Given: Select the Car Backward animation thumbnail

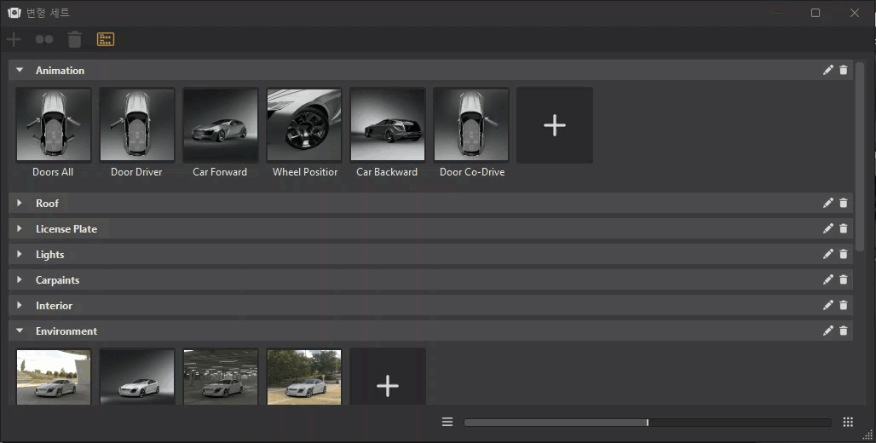Looking at the screenshot, I should 388,125.
